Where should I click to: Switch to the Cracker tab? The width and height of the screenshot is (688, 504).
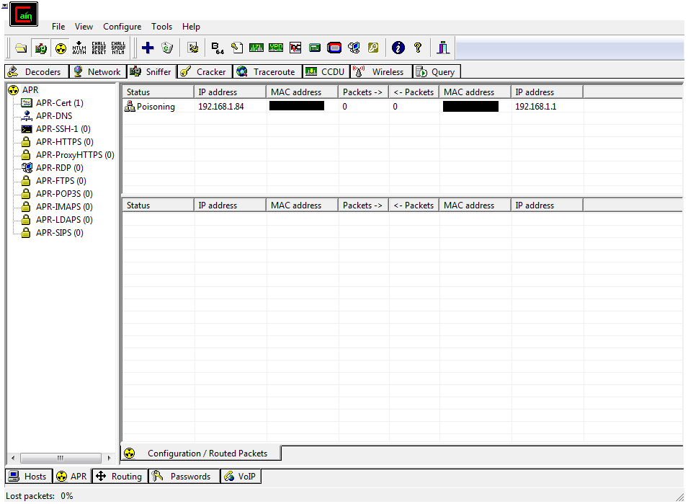204,71
